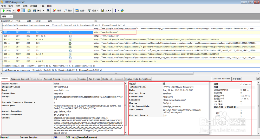Viewport: 260px width, 139px height.
Task: Click the session grid horizontal scrollbar thumb
Action: (116, 73)
